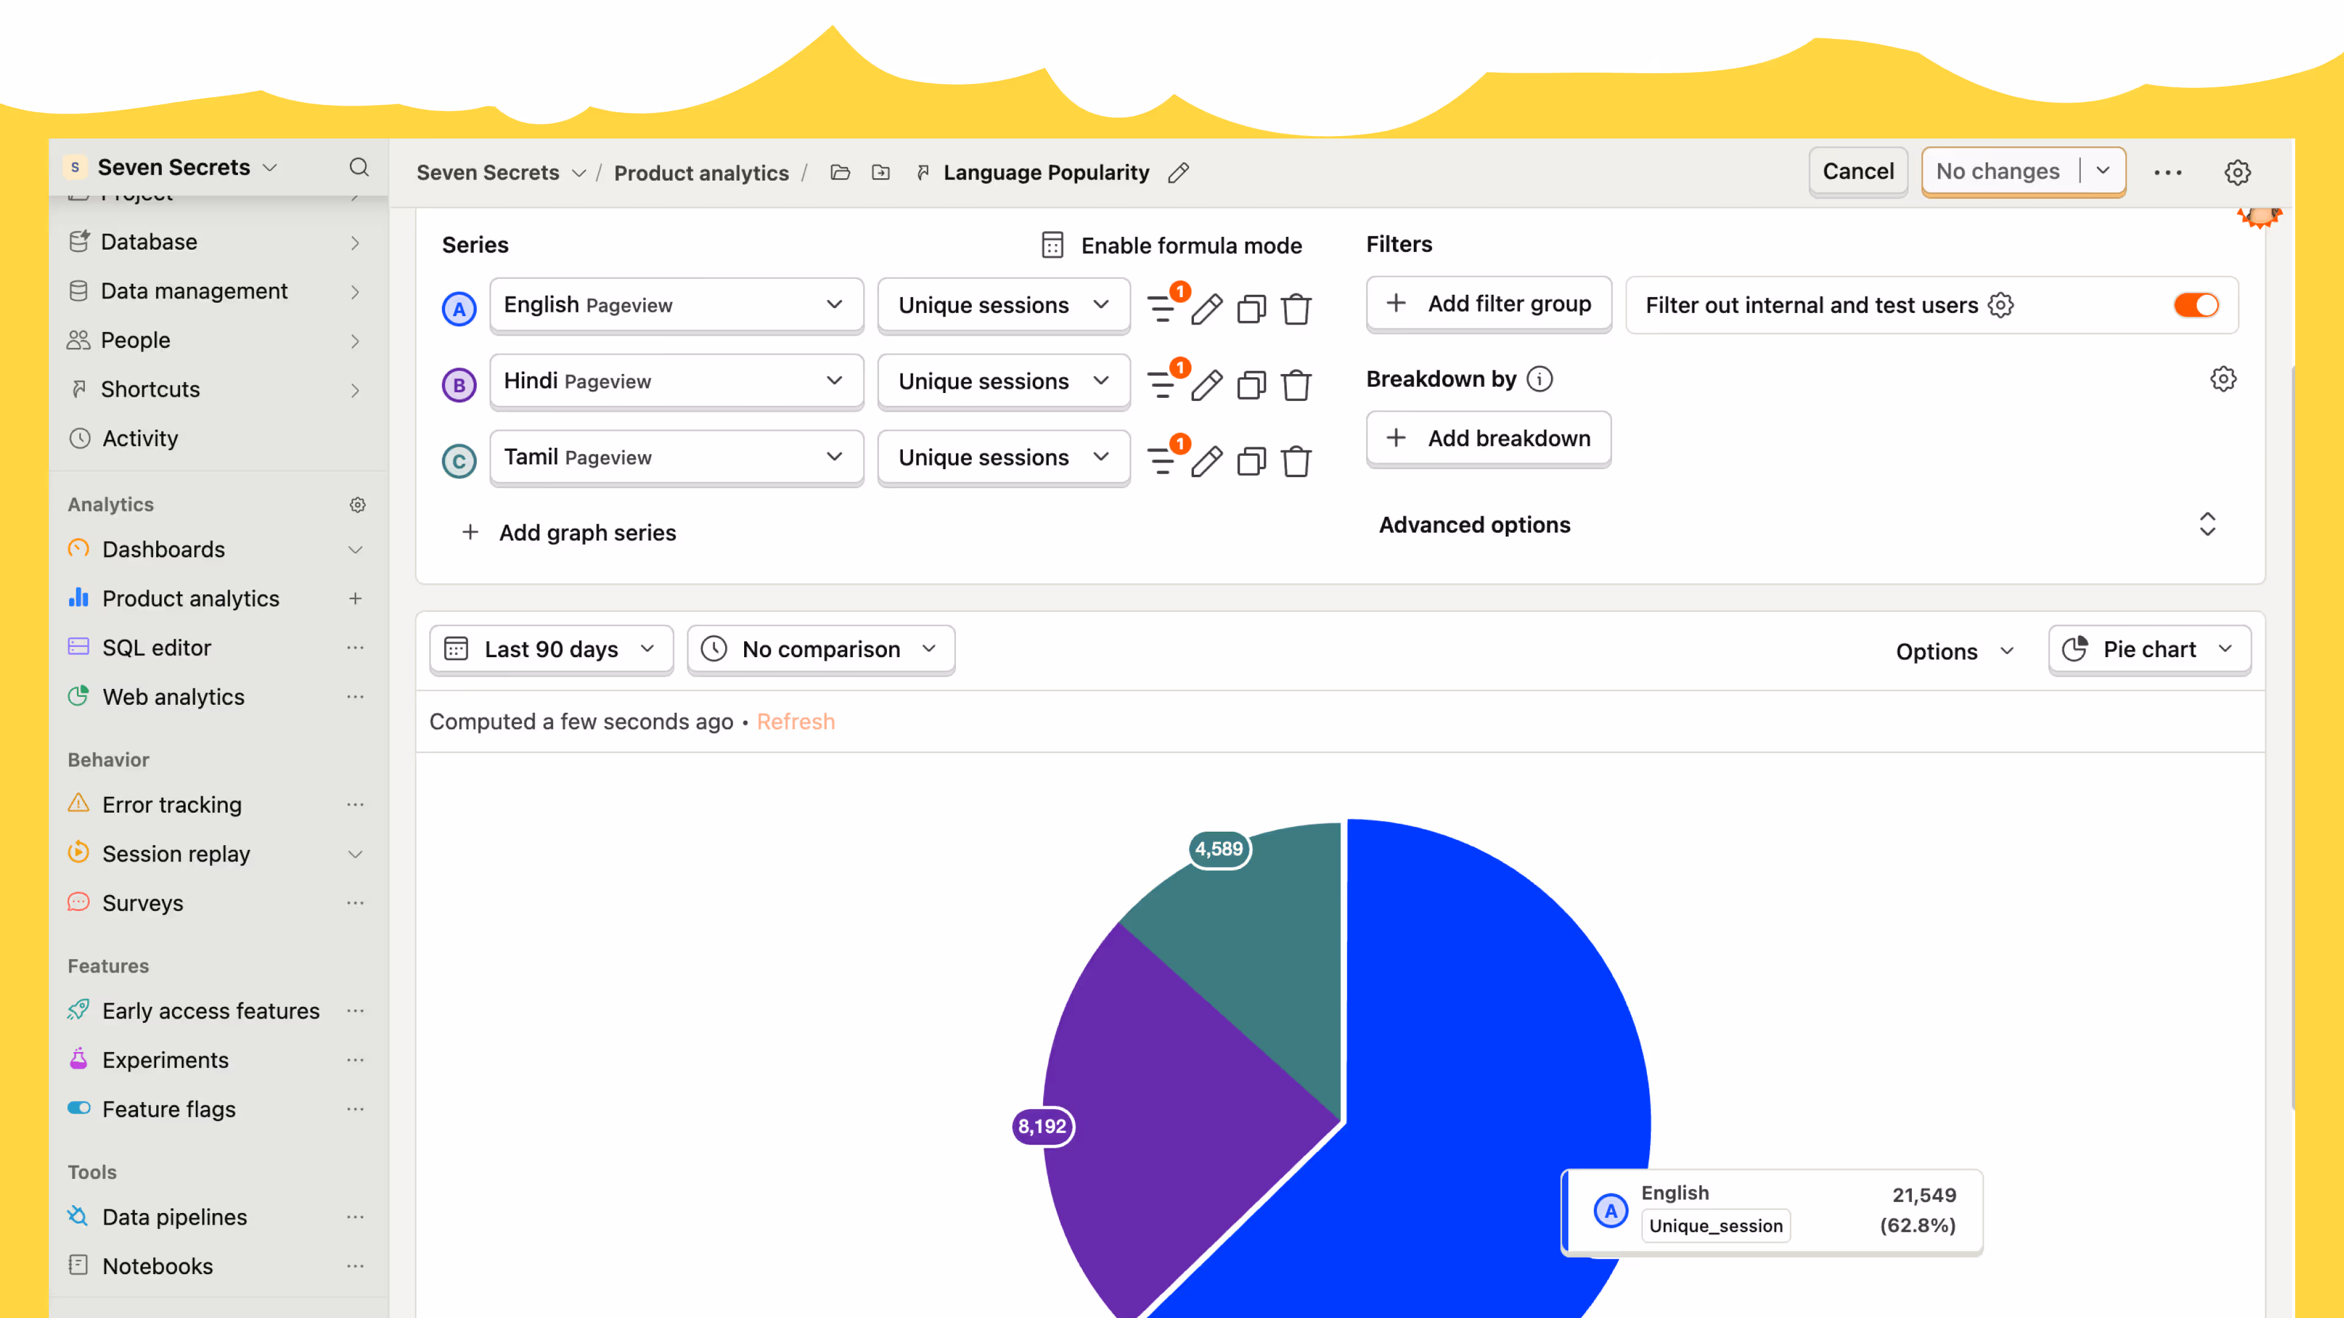Open the Hindi Pageview event dropdown

(676, 381)
